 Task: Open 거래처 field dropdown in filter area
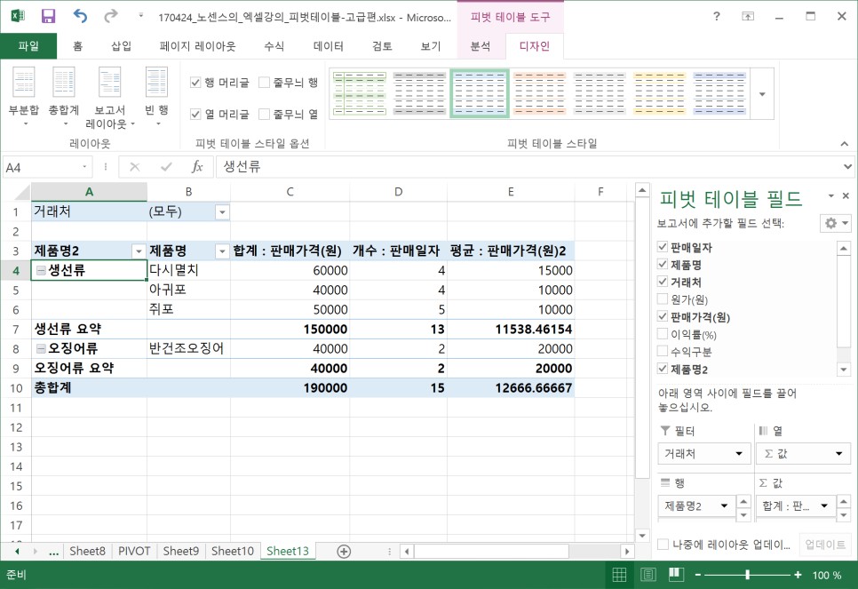[739, 453]
